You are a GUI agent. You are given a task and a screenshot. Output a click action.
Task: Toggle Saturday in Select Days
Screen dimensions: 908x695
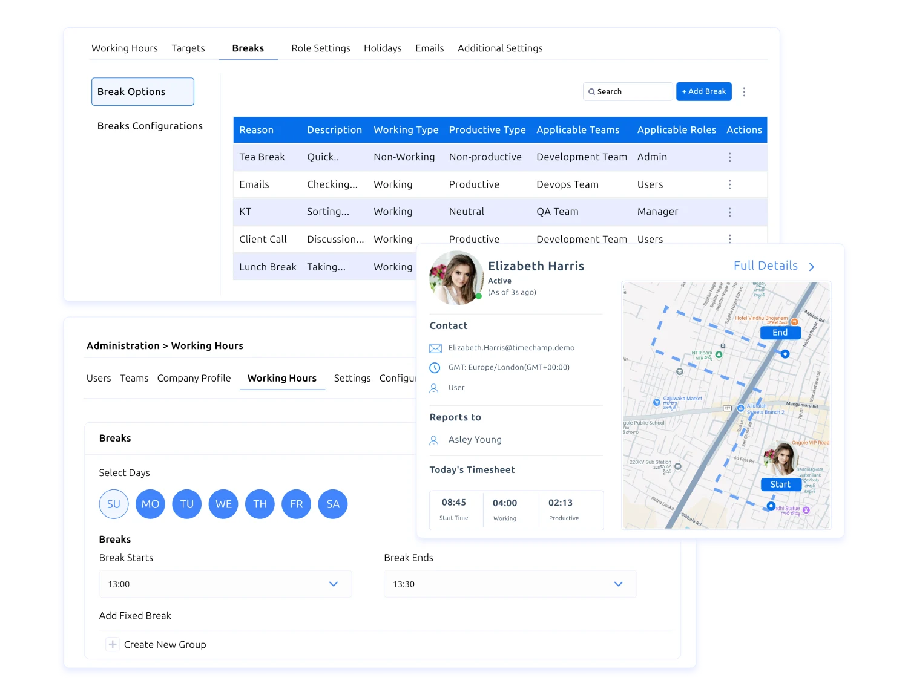tap(332, 504)
